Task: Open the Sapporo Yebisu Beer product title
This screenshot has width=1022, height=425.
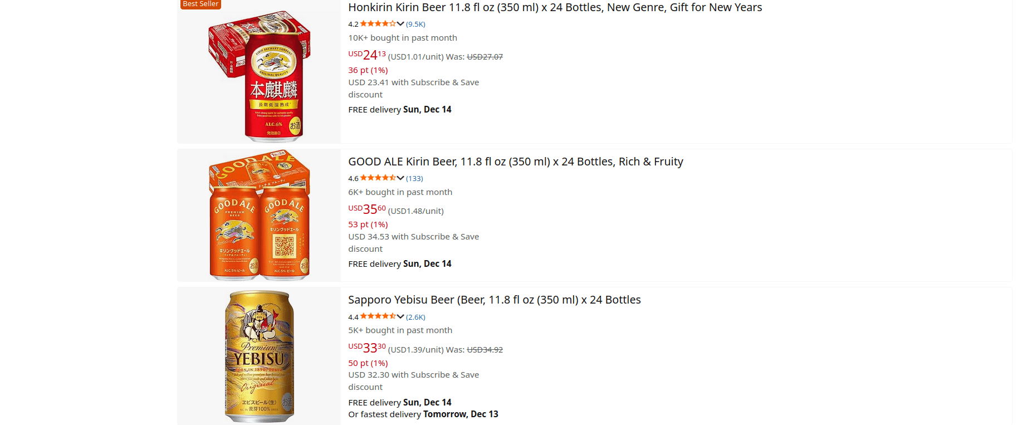Action: pyautogui.click(x=494, y=300)
